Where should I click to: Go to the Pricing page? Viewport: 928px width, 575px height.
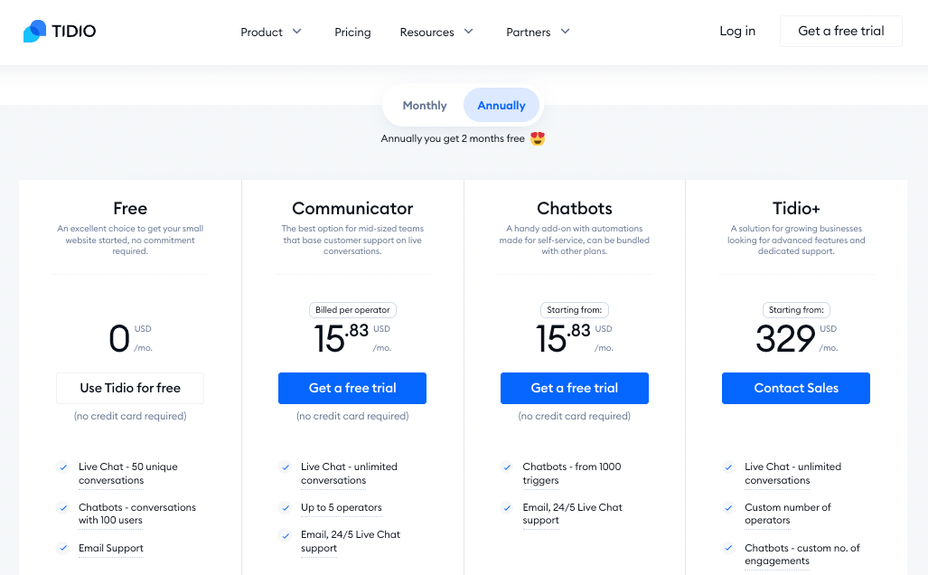[352, 32]
